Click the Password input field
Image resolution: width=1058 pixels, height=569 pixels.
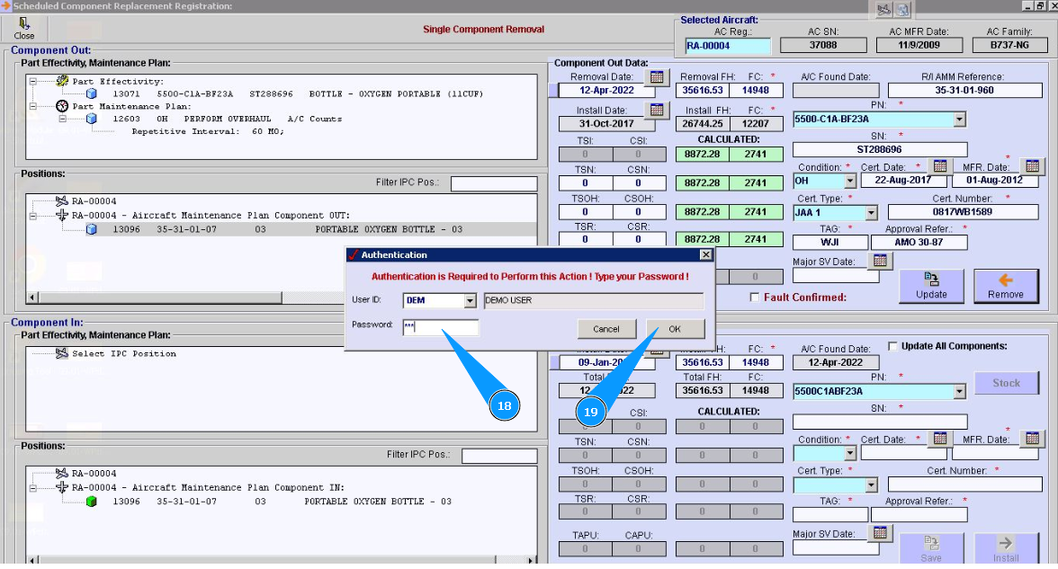440,328
